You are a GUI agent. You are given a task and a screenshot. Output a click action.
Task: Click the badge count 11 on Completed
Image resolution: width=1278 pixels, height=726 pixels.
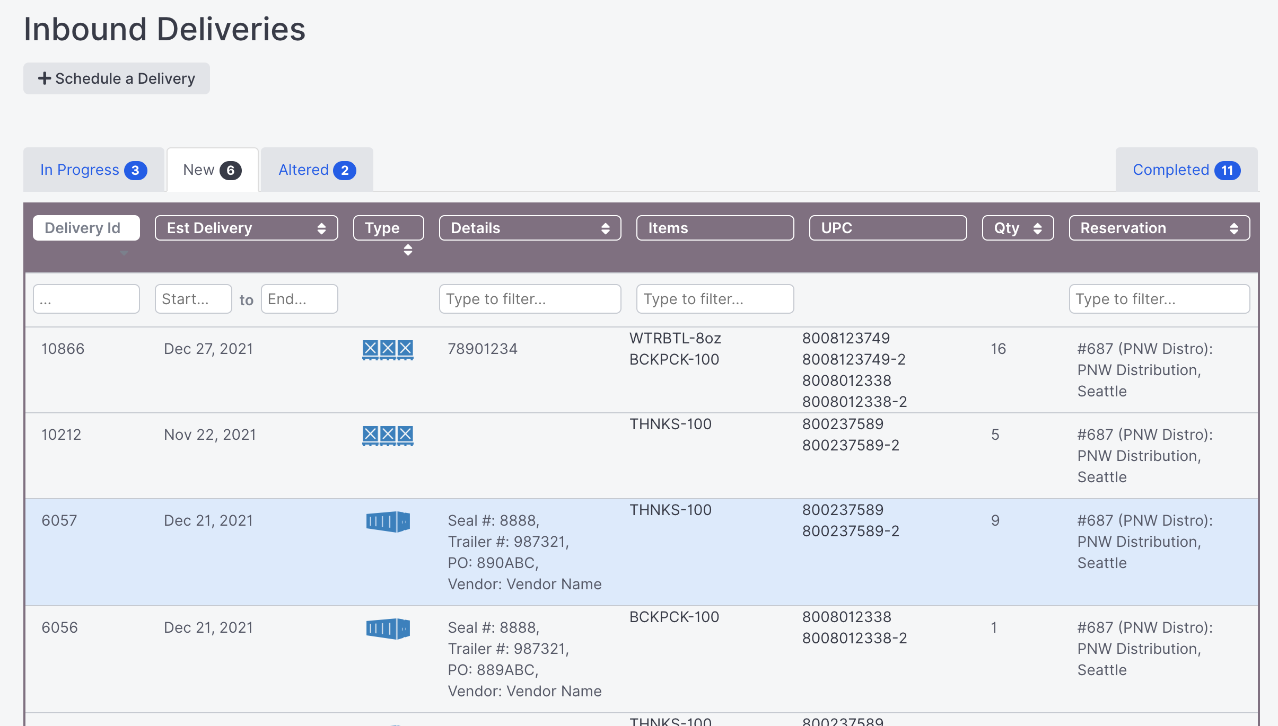1227,170
